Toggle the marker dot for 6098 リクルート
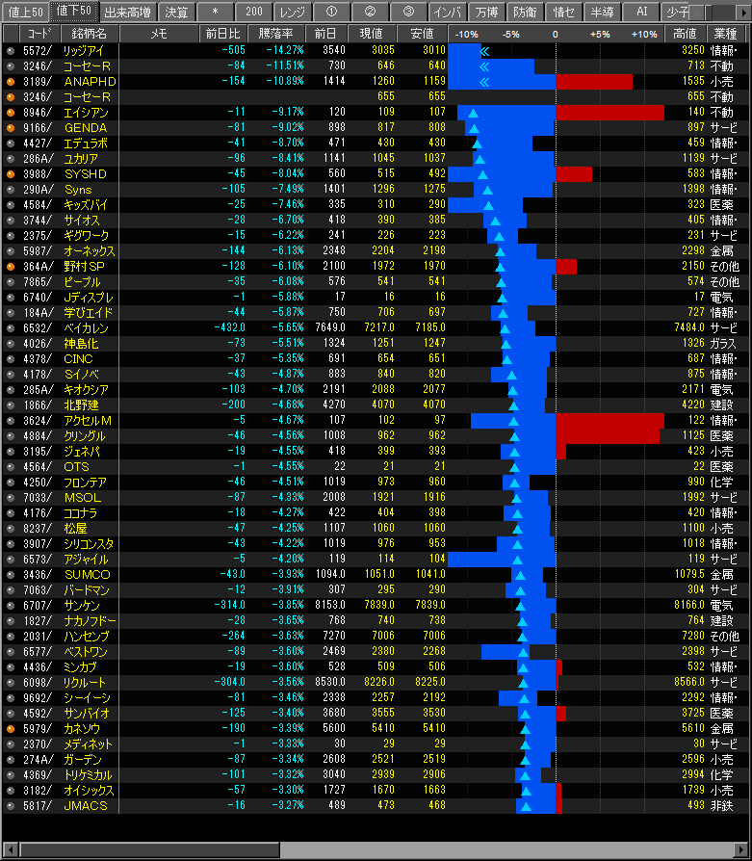 coord(11,683)
